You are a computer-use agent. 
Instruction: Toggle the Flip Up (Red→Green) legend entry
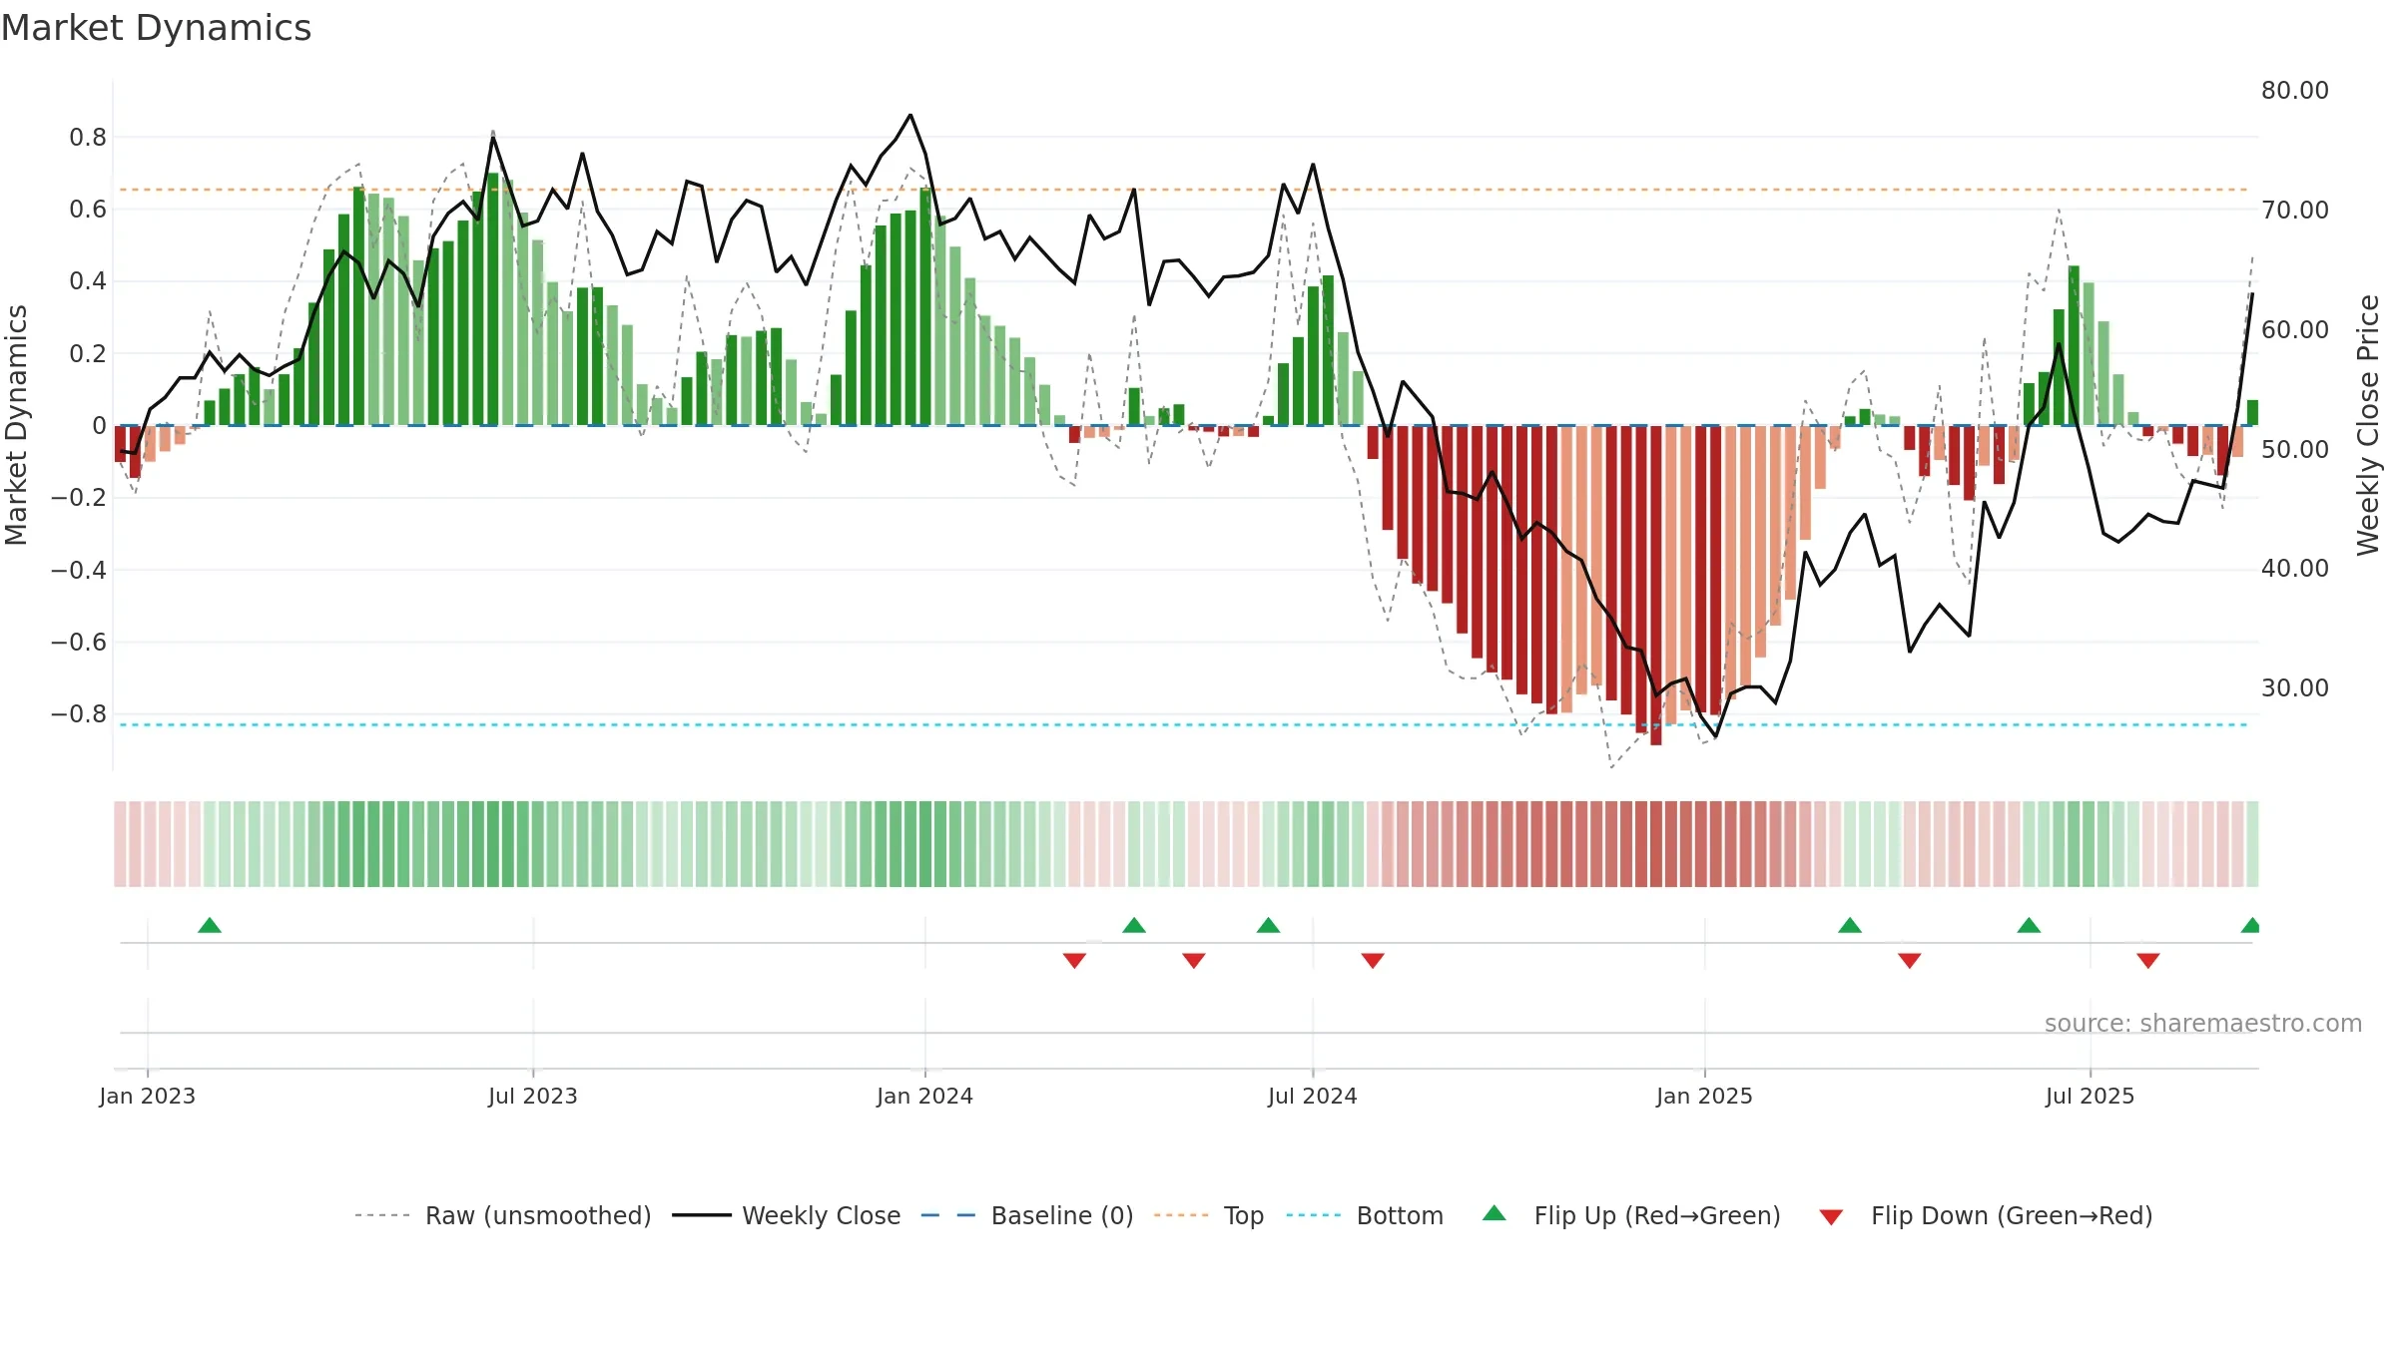click(x=1631, y=1215)
